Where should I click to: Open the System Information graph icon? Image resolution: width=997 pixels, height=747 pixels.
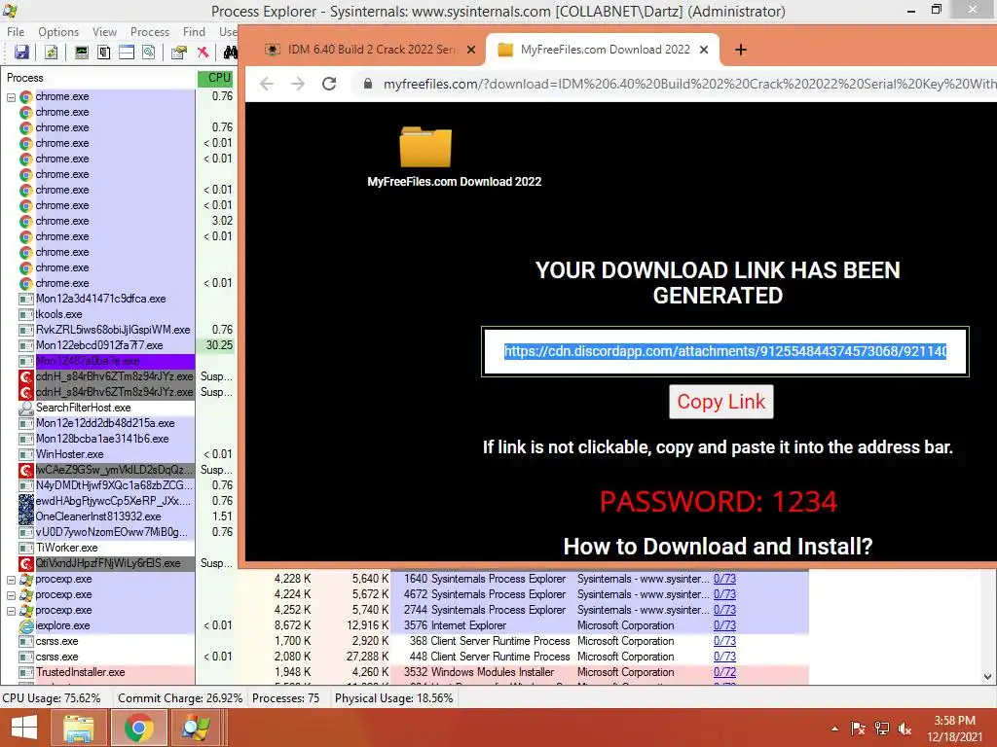(x=82, y=53)
